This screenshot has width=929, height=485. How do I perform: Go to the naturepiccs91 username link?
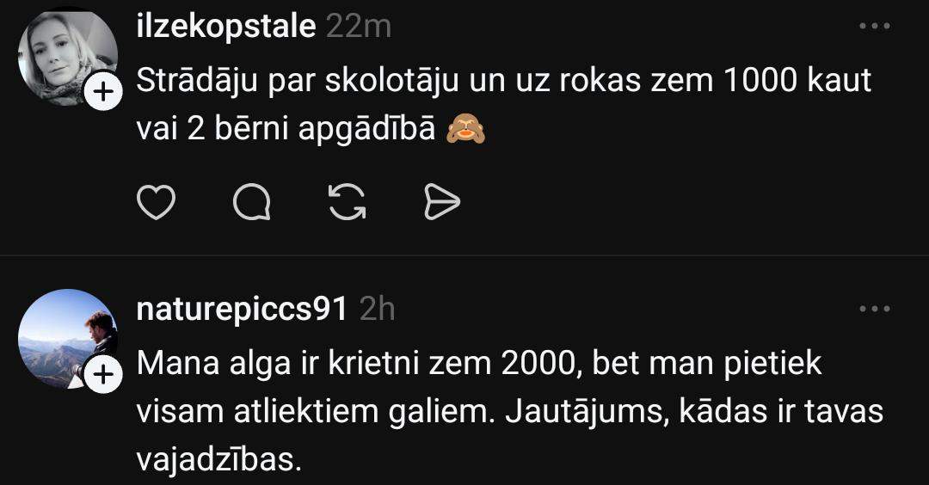tap(242, 309)
